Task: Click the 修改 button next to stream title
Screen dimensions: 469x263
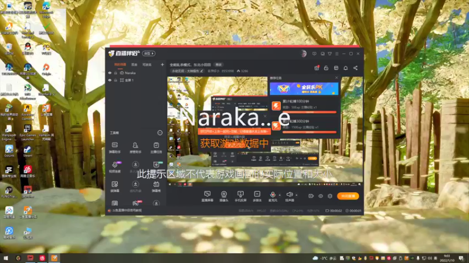Action: [x=219, y=65]
